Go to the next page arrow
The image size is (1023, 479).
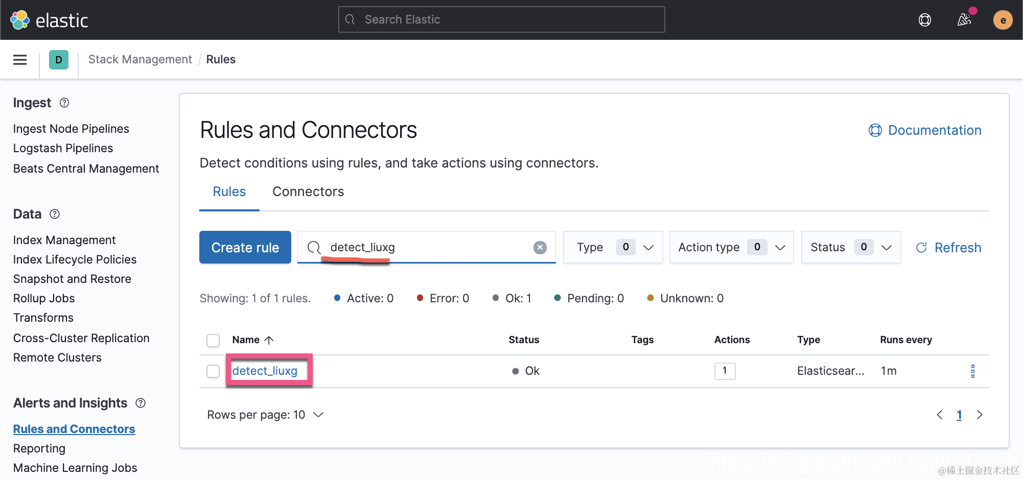coord(979,415)
